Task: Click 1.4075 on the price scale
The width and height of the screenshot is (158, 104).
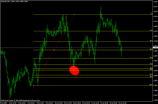Action: [x=155, y=31]
